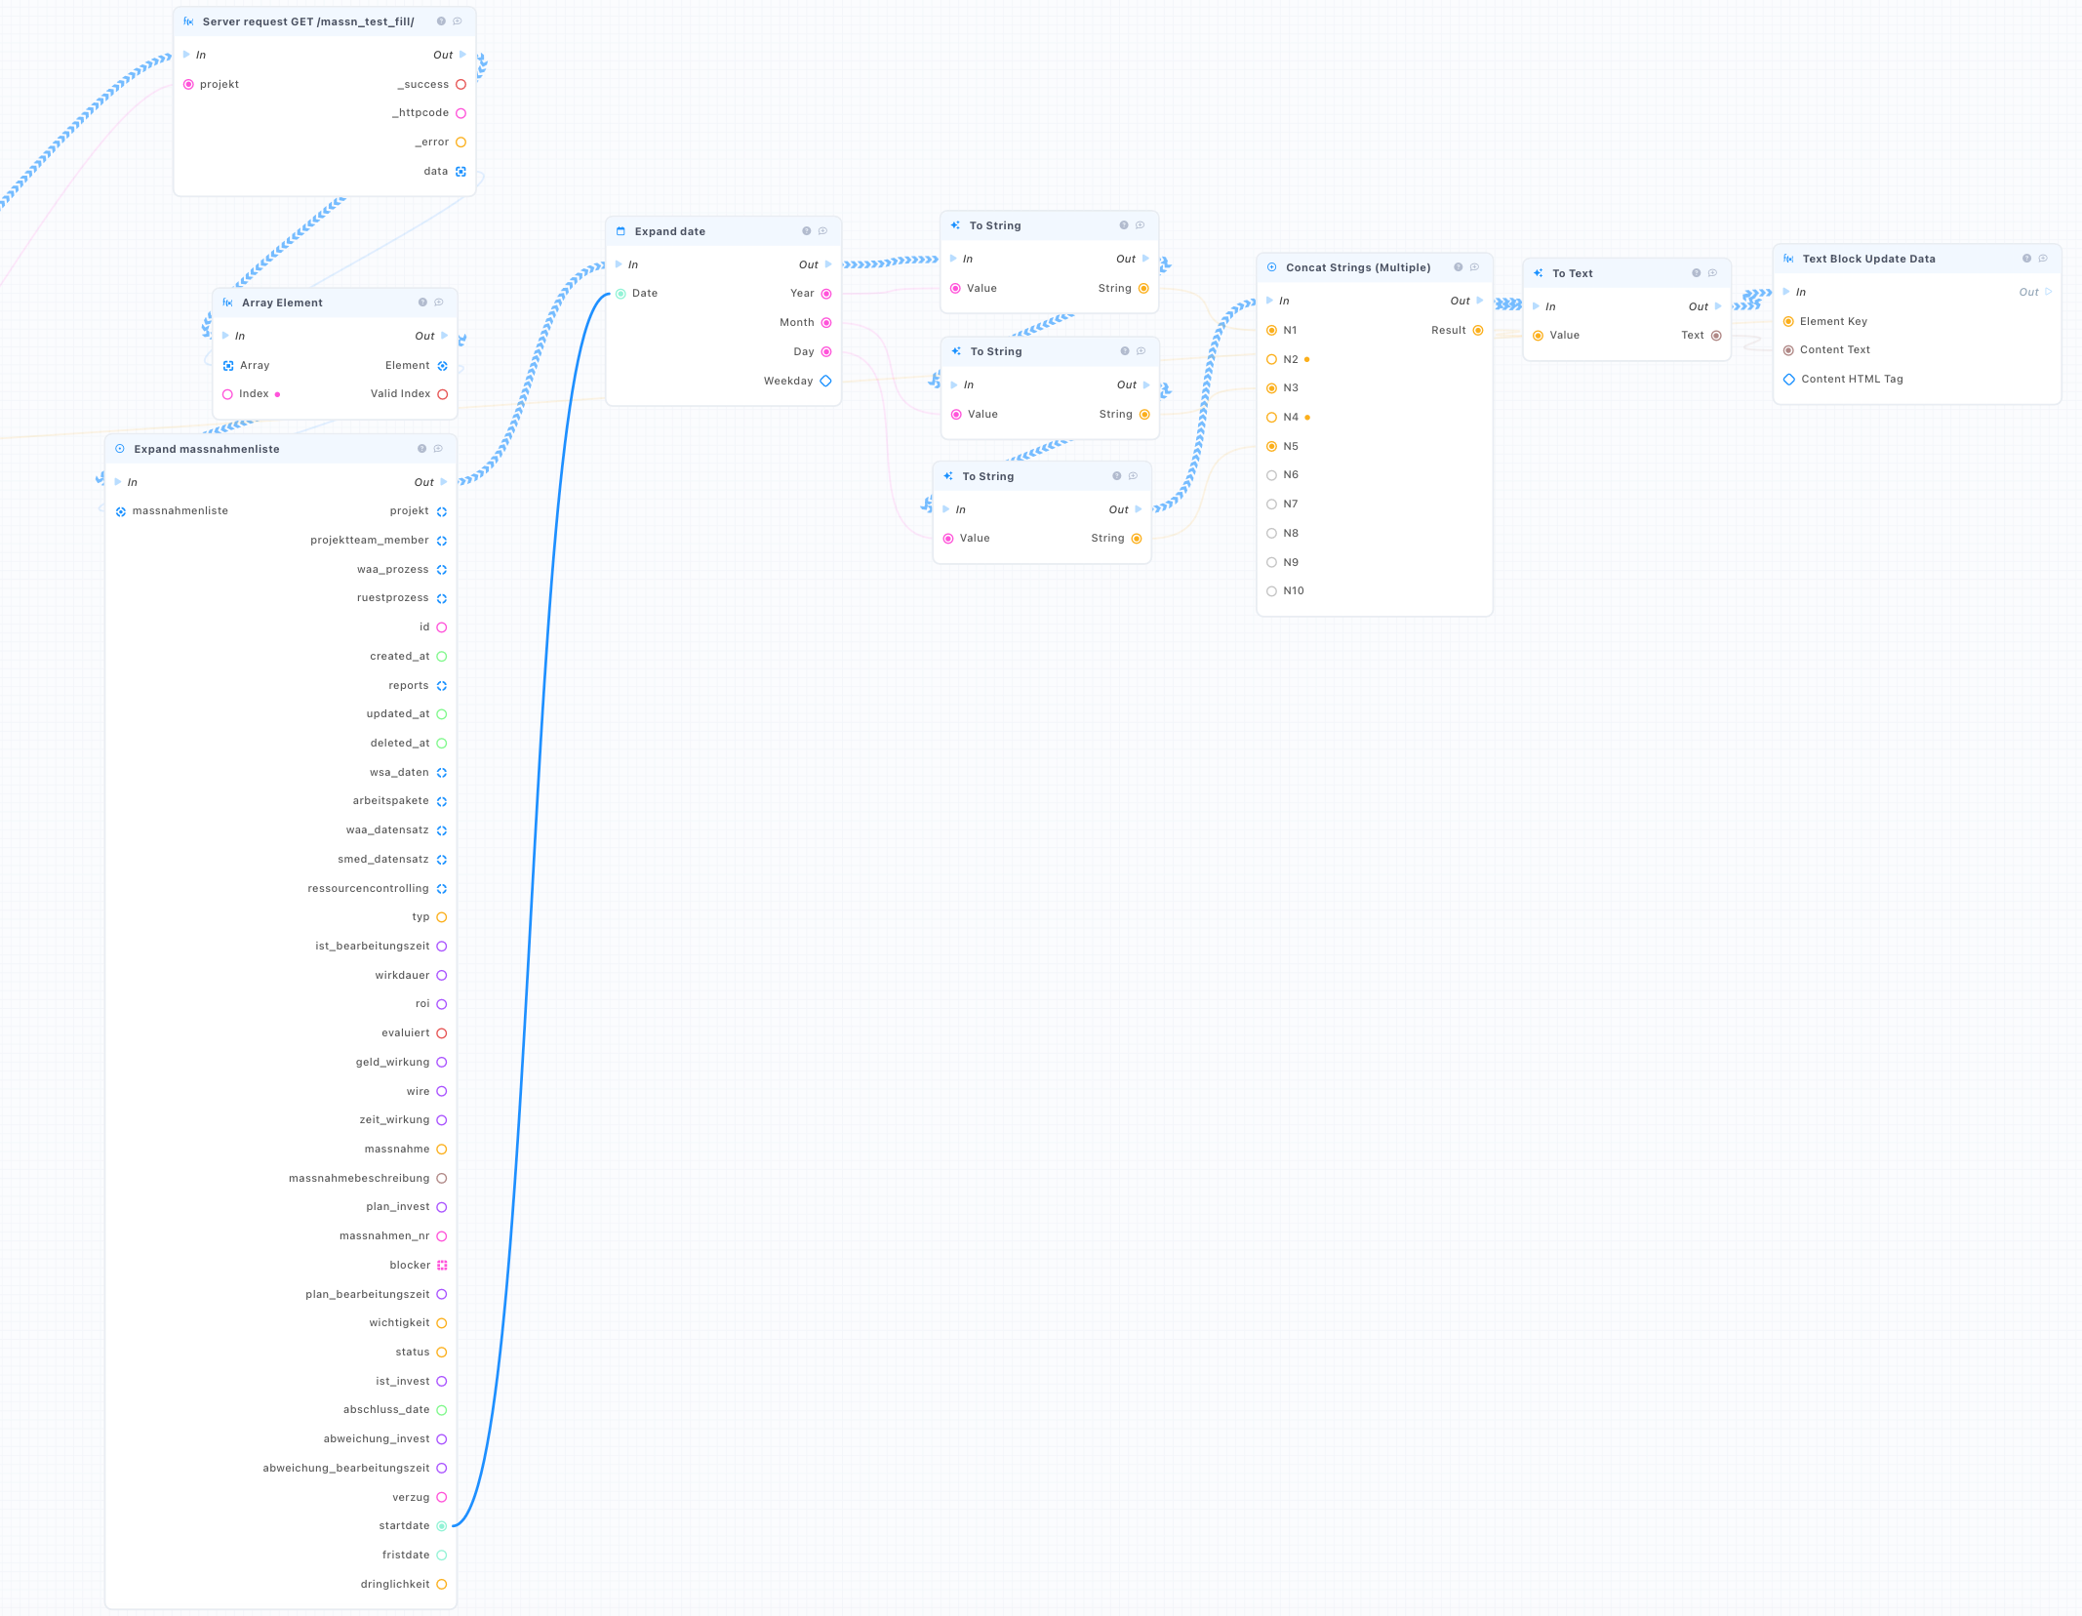
Task: Click the fristdate output pin
Action: pyautogui.click(x=442, y=1555)
